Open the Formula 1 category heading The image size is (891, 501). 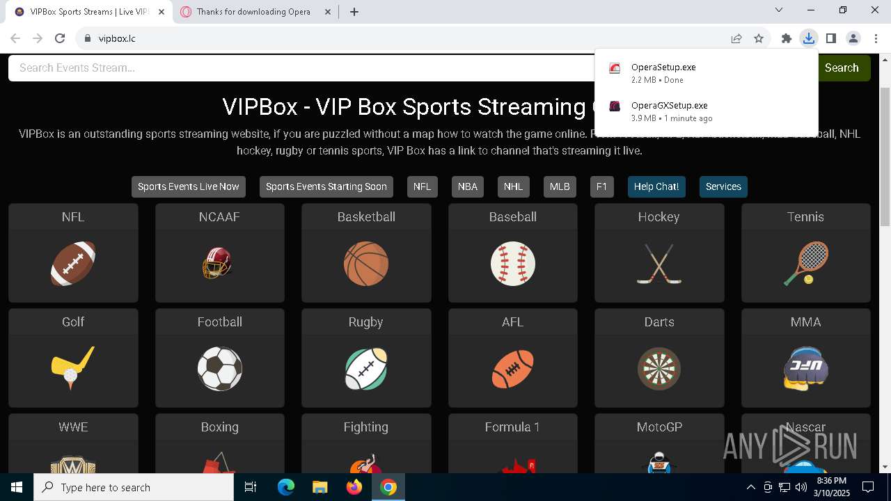click(512, 427)
